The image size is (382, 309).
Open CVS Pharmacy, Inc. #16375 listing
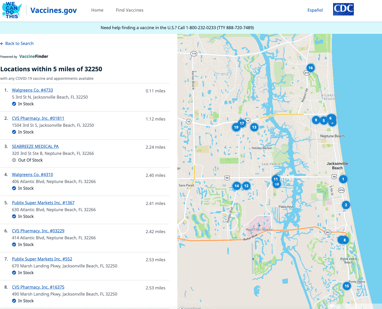click(38, 287)
